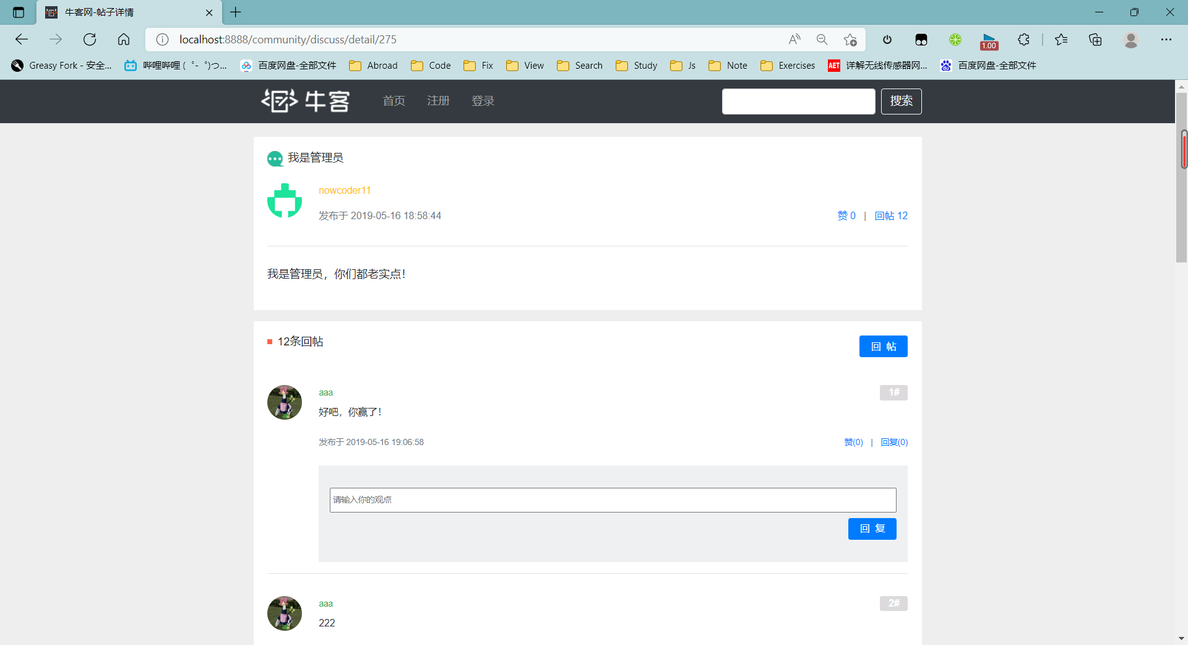The height and width of the screenshot is (645, 1188).
Task: Open the Collections icon in toolbar
Action: (1095, 40)
